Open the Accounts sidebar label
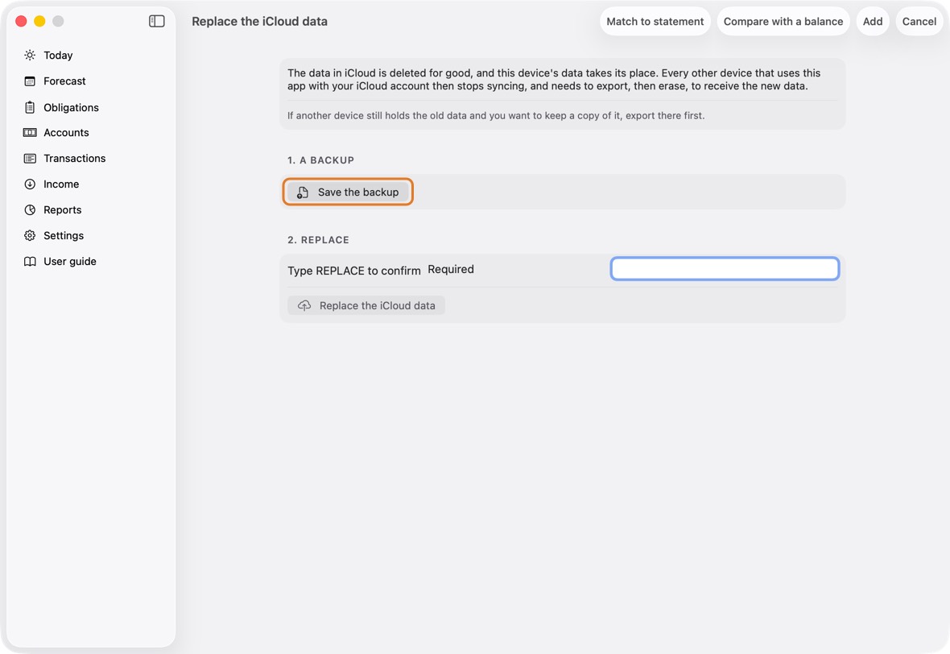This screenshot has height=654, width=950. [66, 133]
